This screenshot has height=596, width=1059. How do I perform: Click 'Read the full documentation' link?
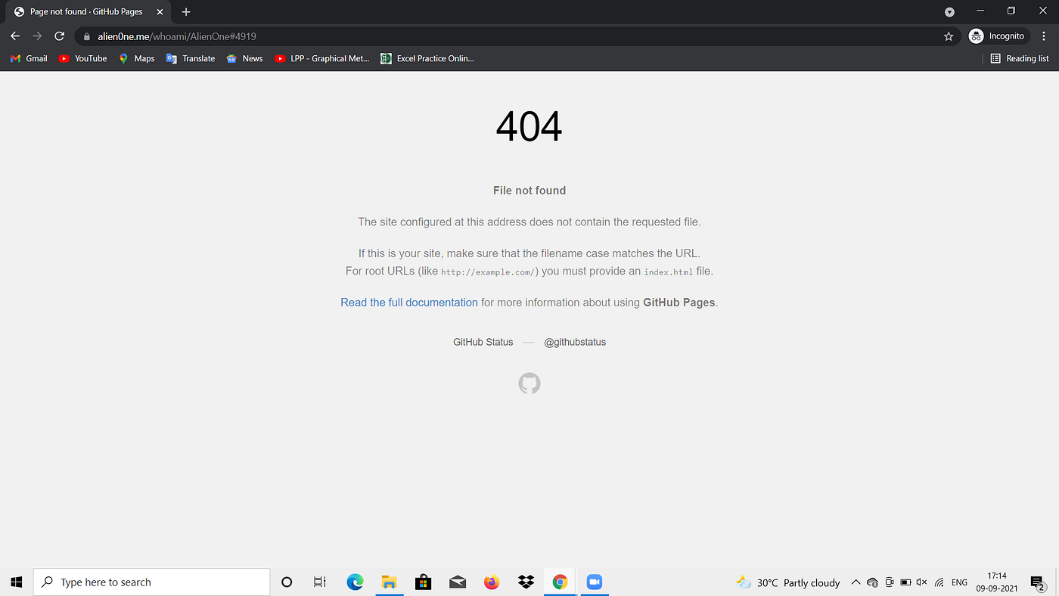coord(408,302)
